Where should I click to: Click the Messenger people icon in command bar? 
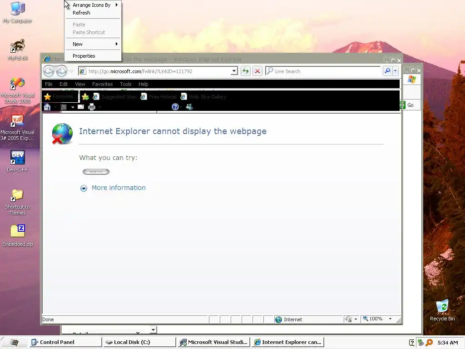(189, 107)
